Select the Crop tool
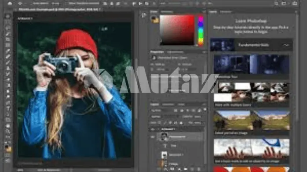Screen dimensions: 307x172 pos(8,39)
